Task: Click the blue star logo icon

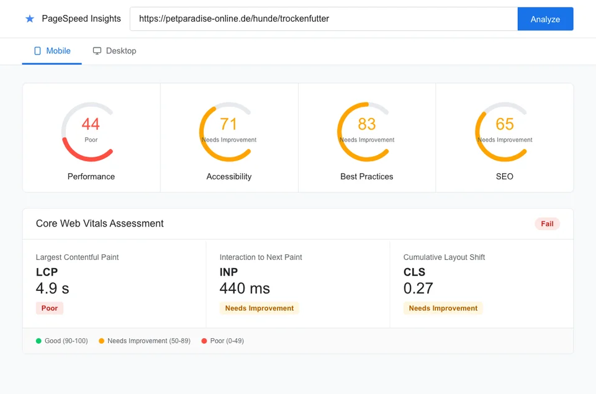Action: tap(30, 19)
